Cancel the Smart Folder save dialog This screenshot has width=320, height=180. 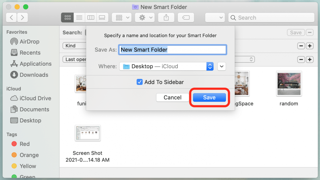(x=172, y=97)
